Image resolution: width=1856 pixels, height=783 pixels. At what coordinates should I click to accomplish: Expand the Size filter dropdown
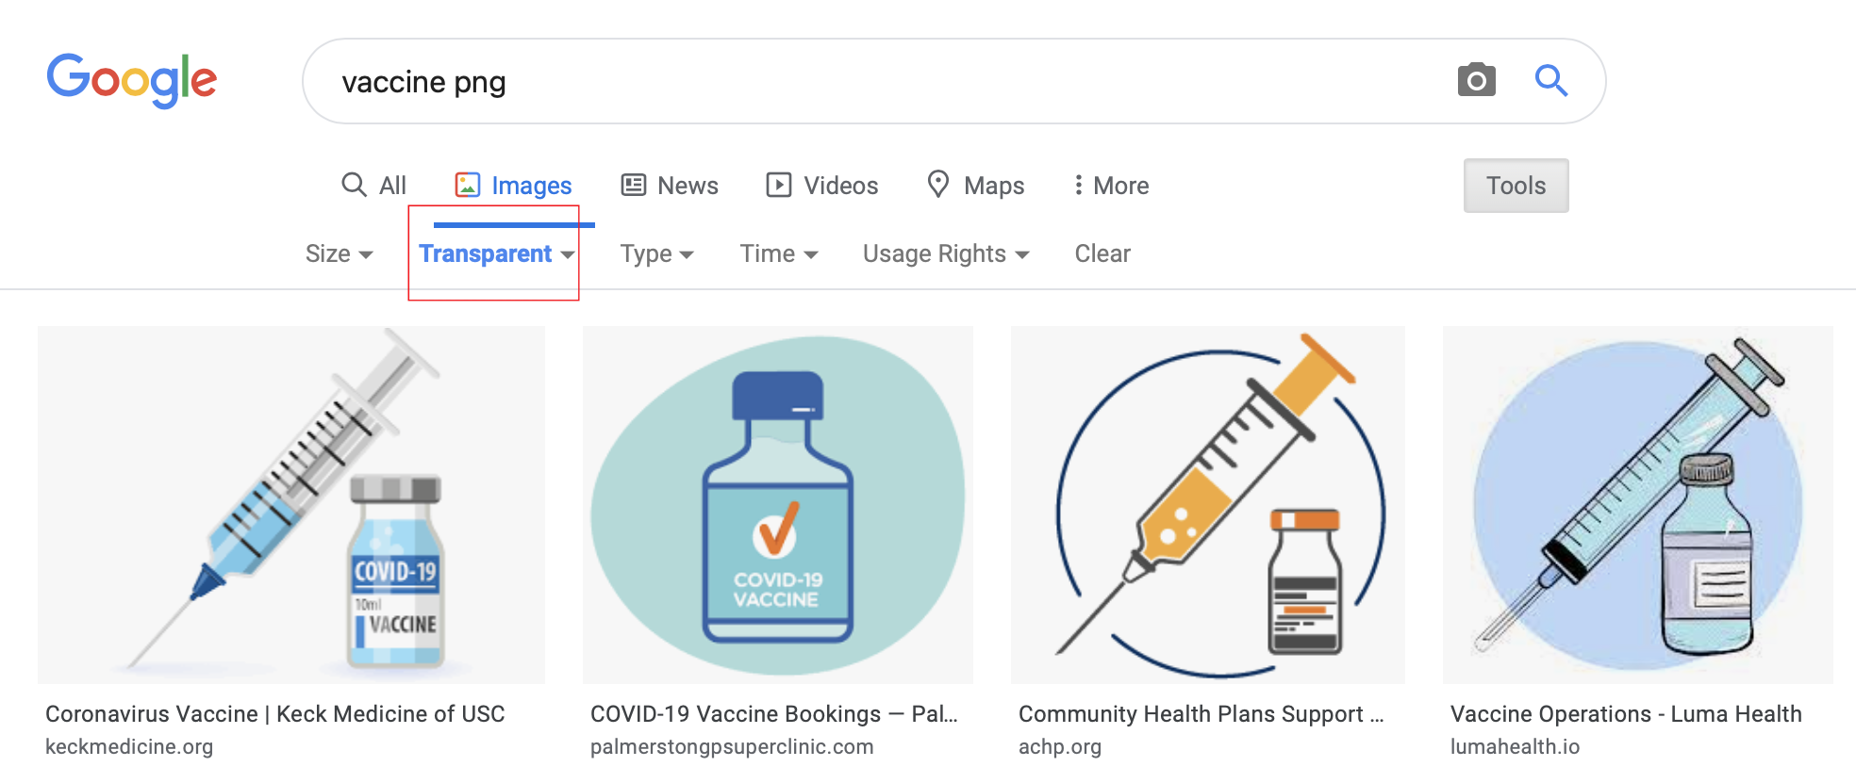[x=339, y=254]
